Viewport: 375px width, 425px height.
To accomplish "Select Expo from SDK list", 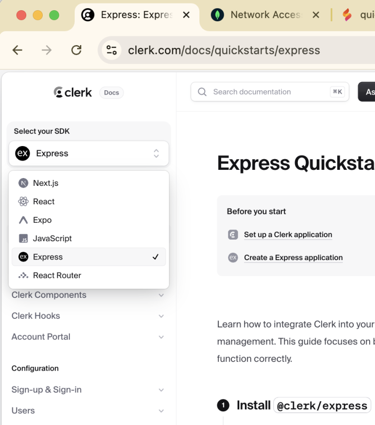I will pos(89,220).
